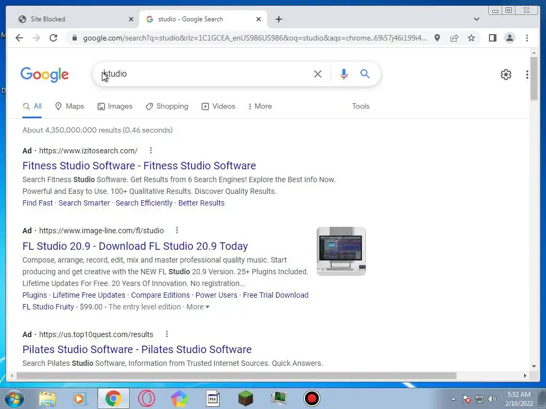The width and height of the screenshot is (546, 409).
Task: Switch to Shopping results
Action: click(167, 107)
